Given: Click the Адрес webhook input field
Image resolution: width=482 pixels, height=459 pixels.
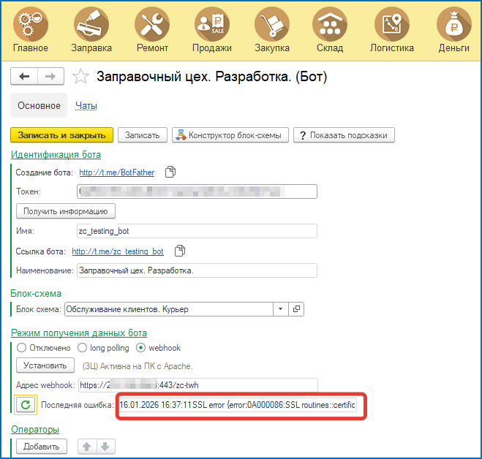Looking at the screenshot, I should pos(196,385).
